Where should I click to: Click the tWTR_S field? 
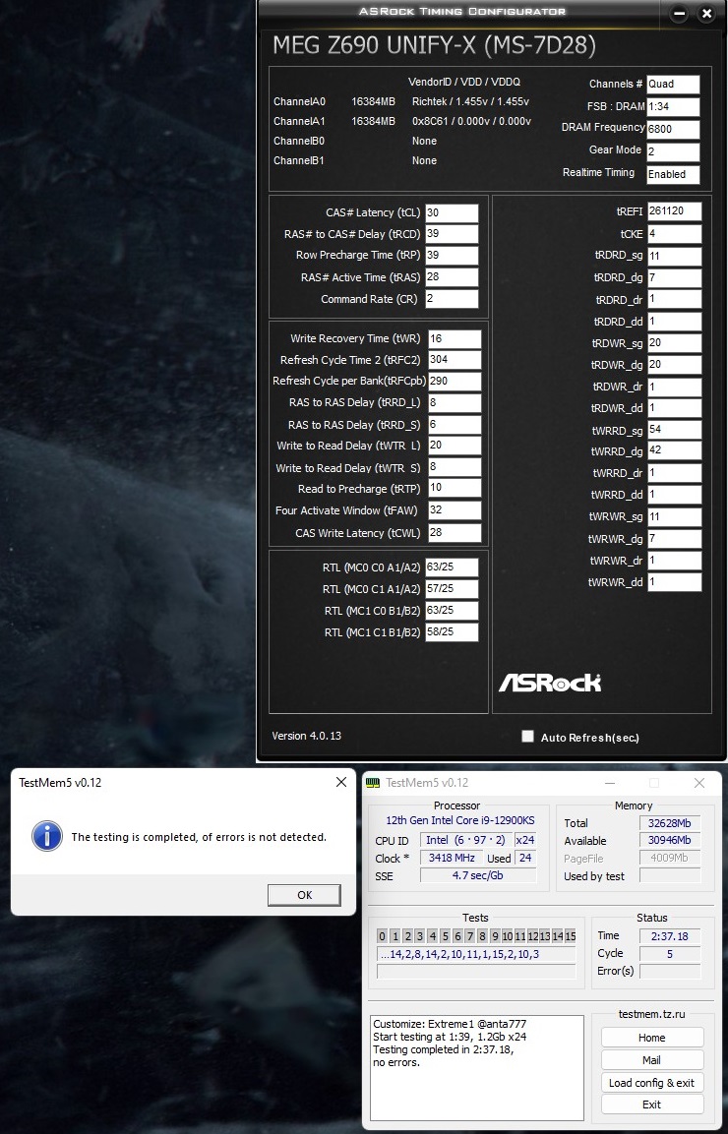[455, 467]
